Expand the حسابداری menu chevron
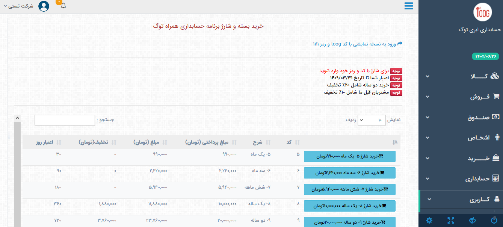 pos(428,179)
